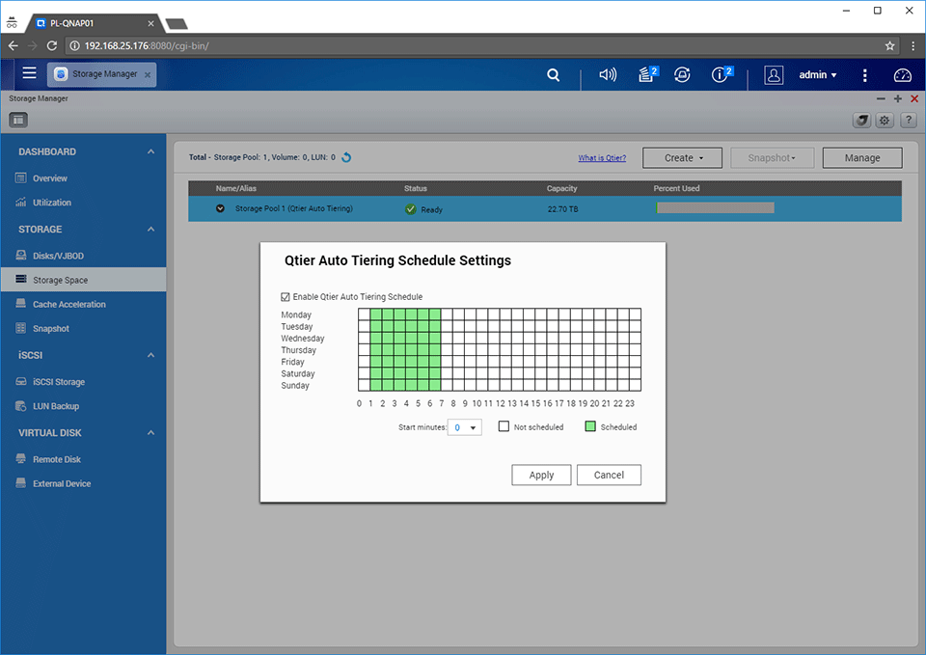Open Storage Manager help question icon

click(909, 121)
